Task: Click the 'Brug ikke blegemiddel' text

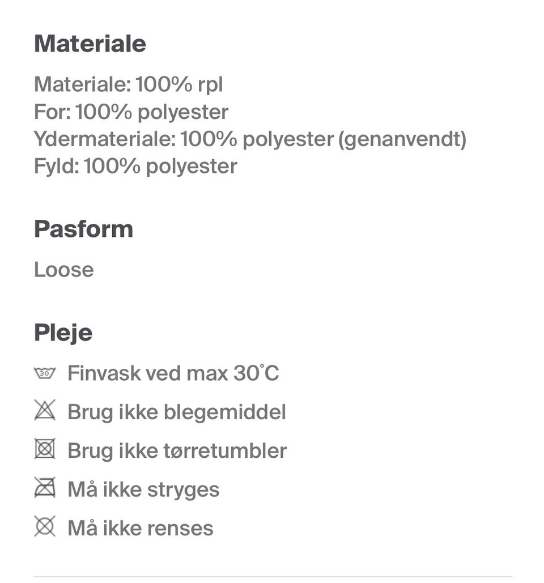Action: [x=176, y=412]
